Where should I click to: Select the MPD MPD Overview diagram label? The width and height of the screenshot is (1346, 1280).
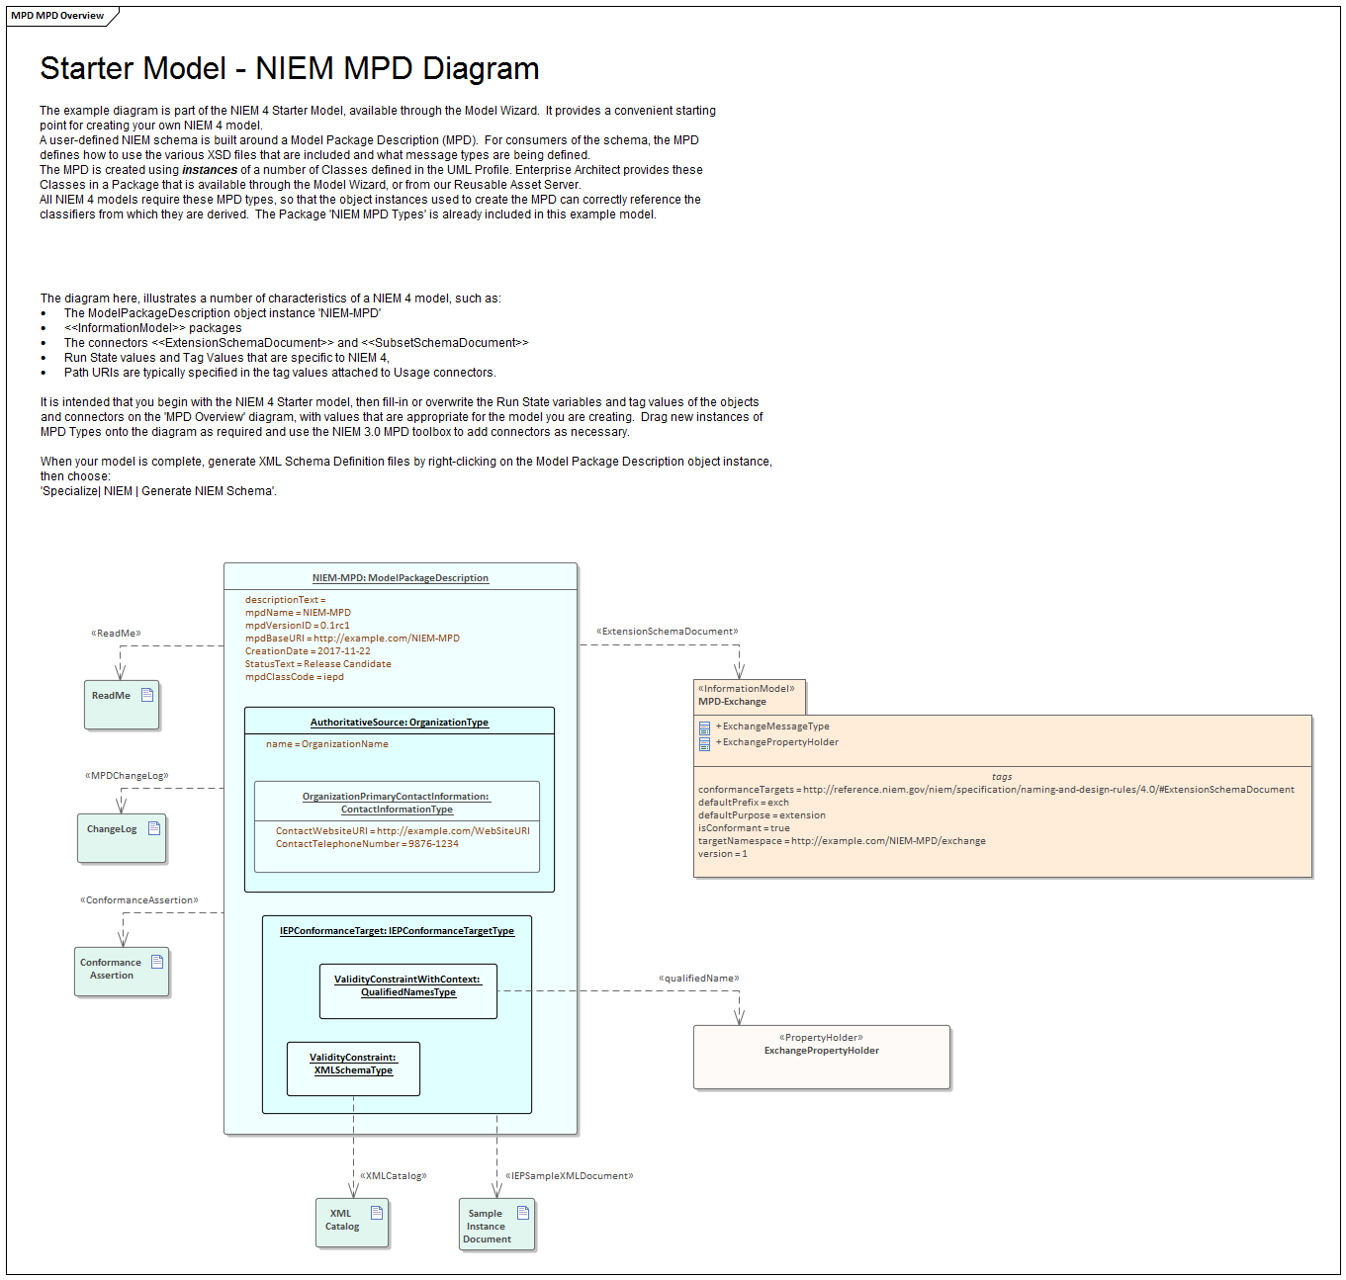(57, 16)
